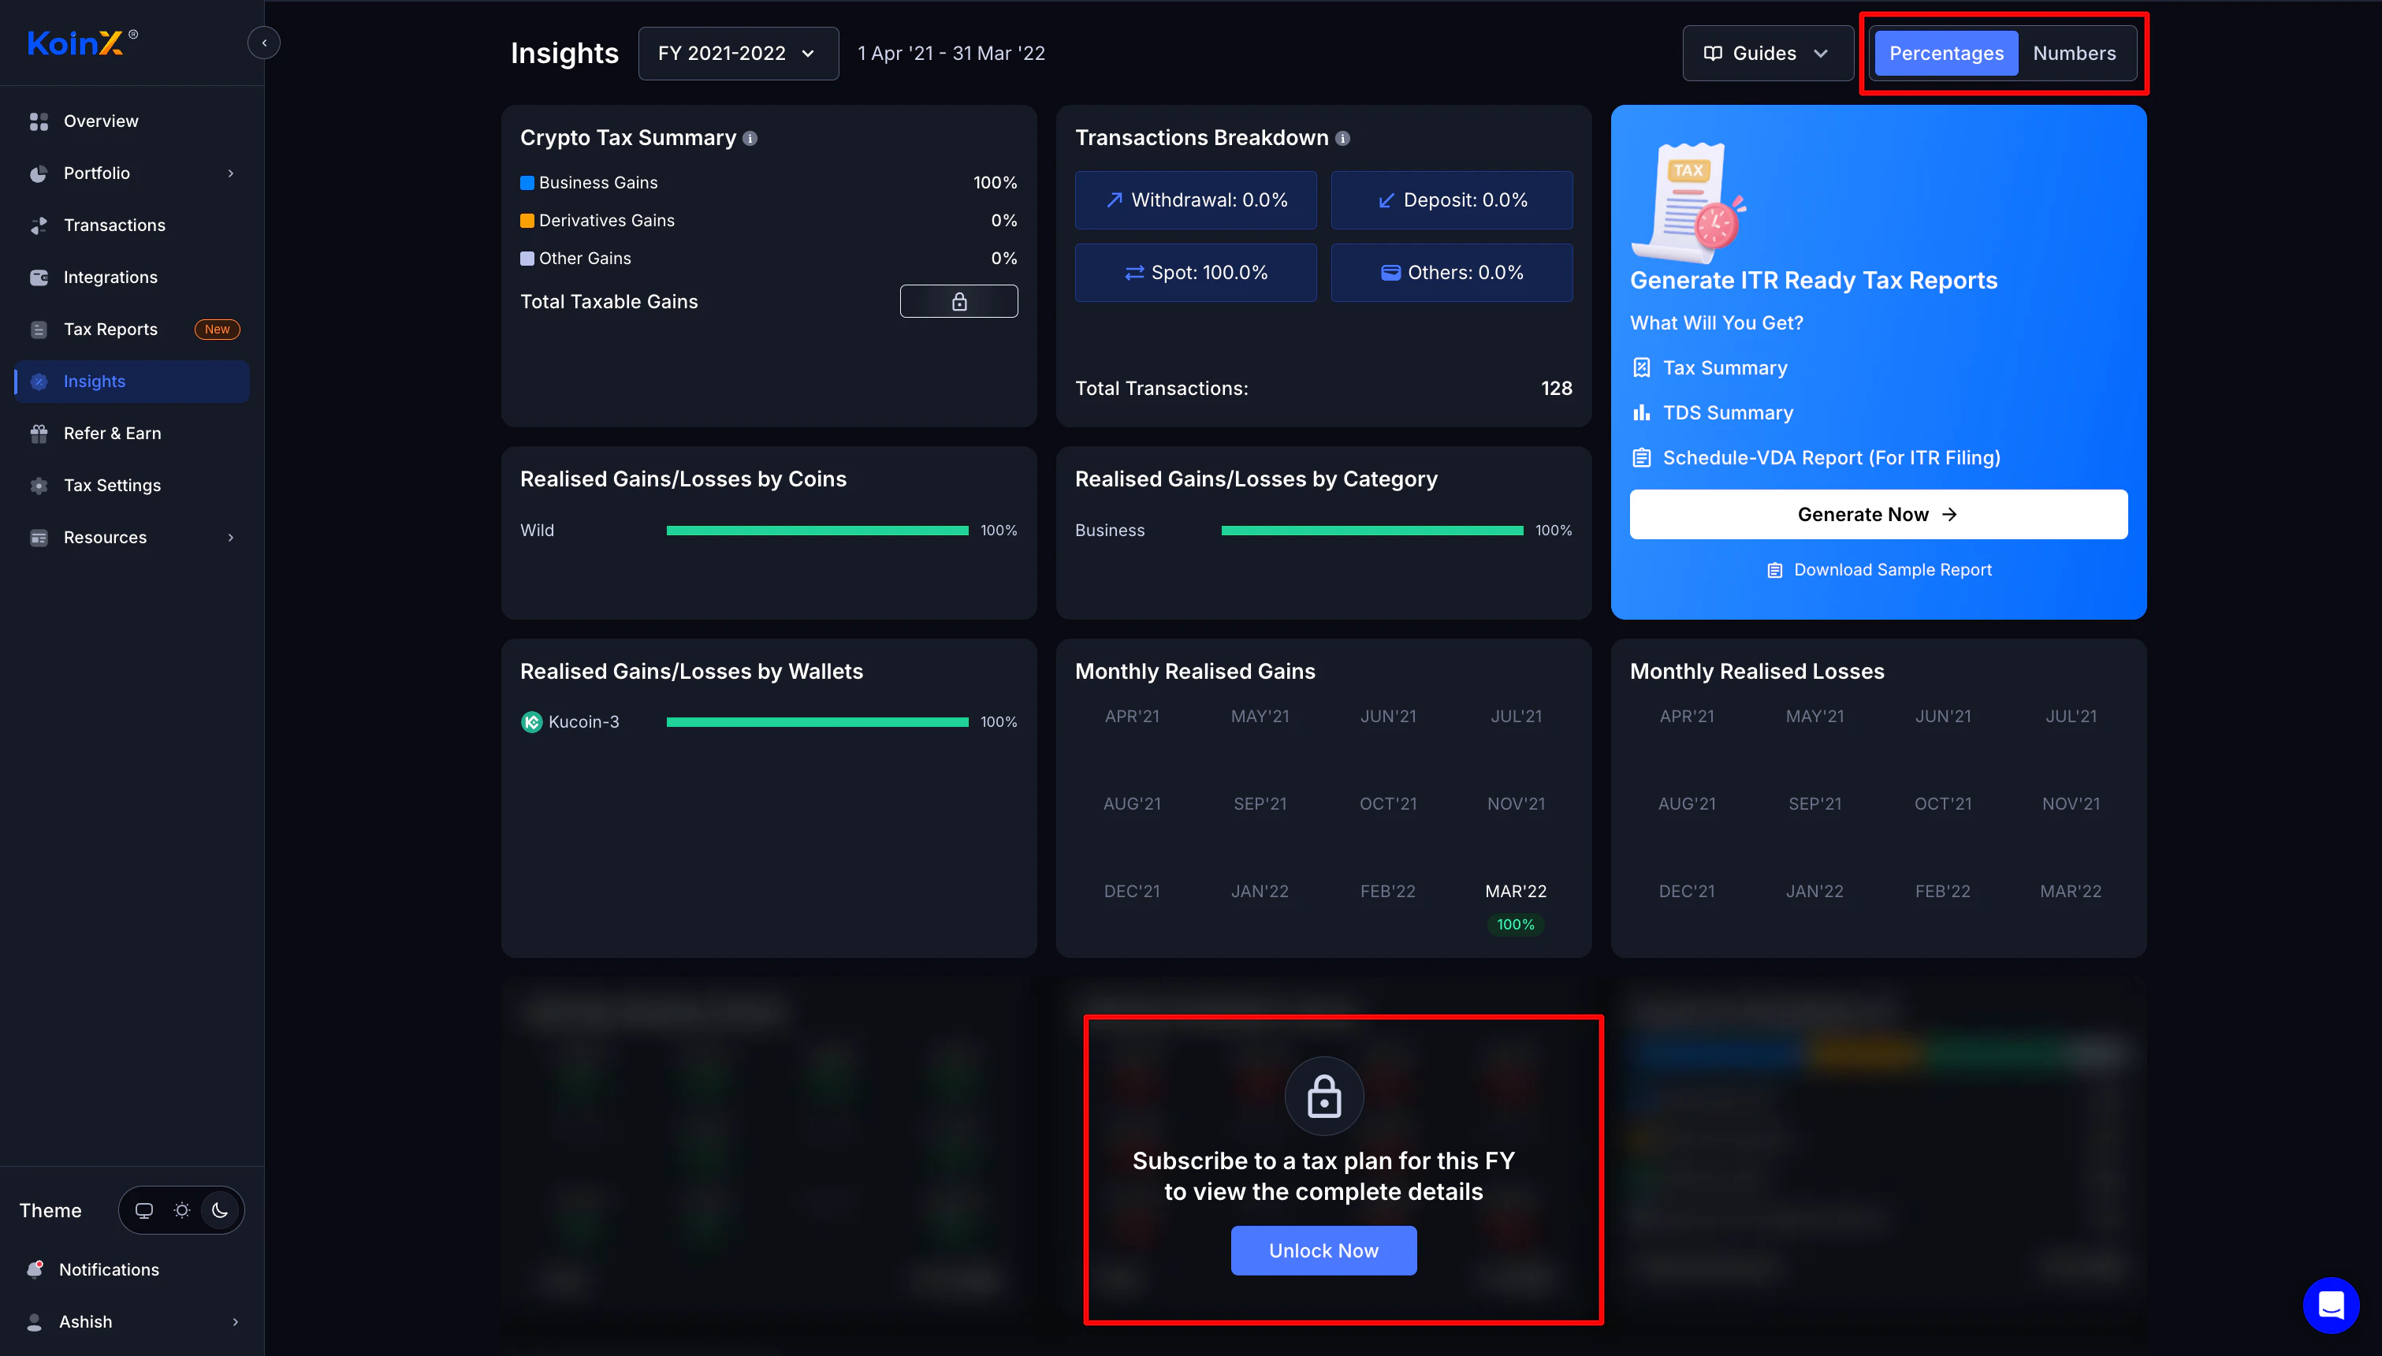Open Tax Settings in the sidebar

[x=132, y=486]
